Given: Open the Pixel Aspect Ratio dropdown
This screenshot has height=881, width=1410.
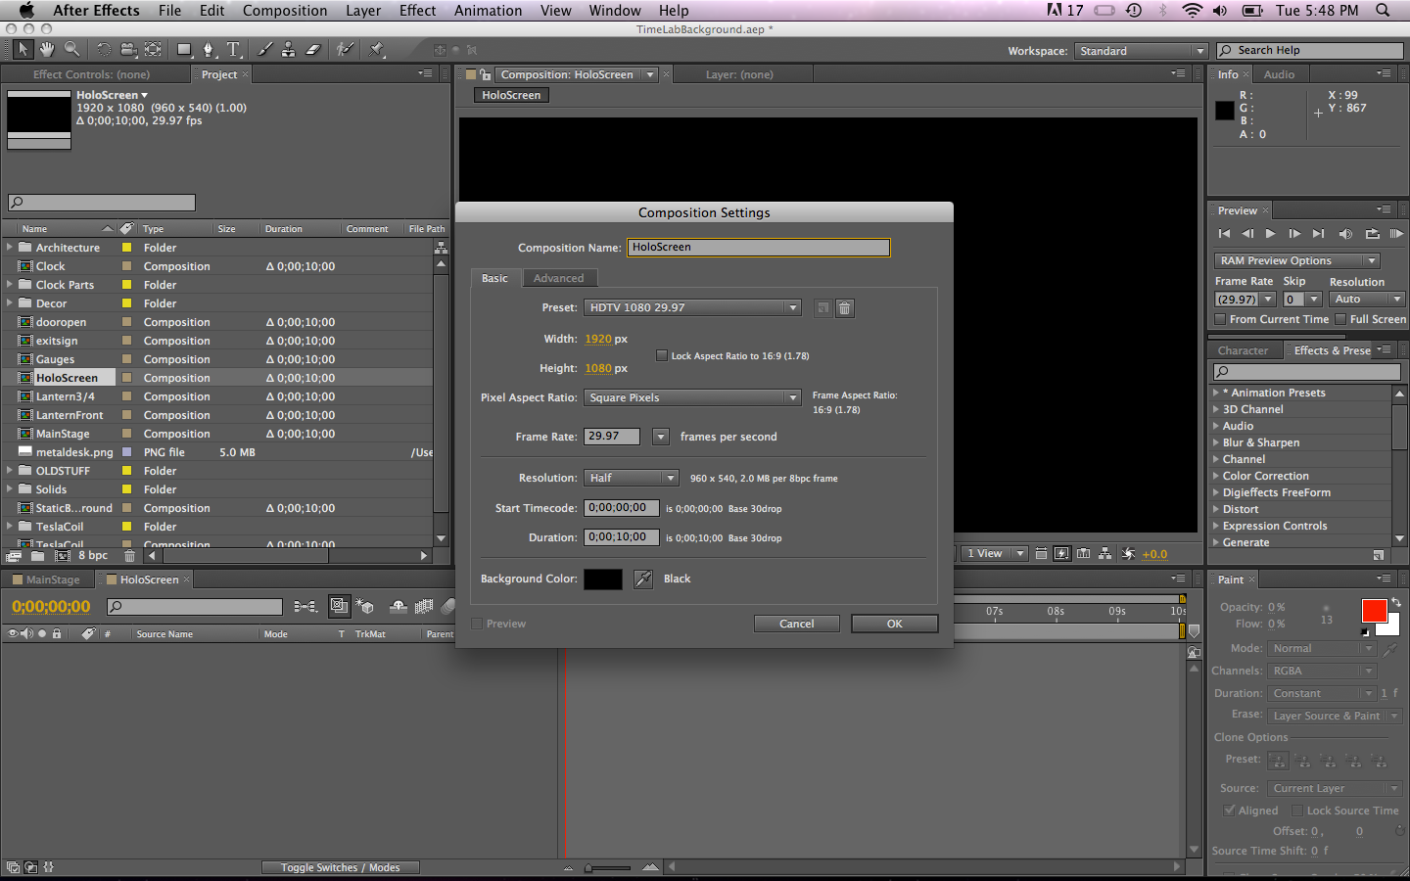Looking at the screenshot, I should 692,397.
